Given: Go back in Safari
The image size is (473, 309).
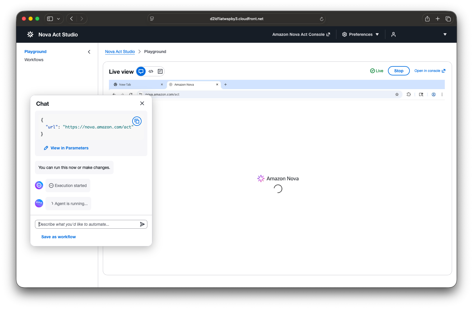Looking at the screenshot, I should (x=72, y=19).
